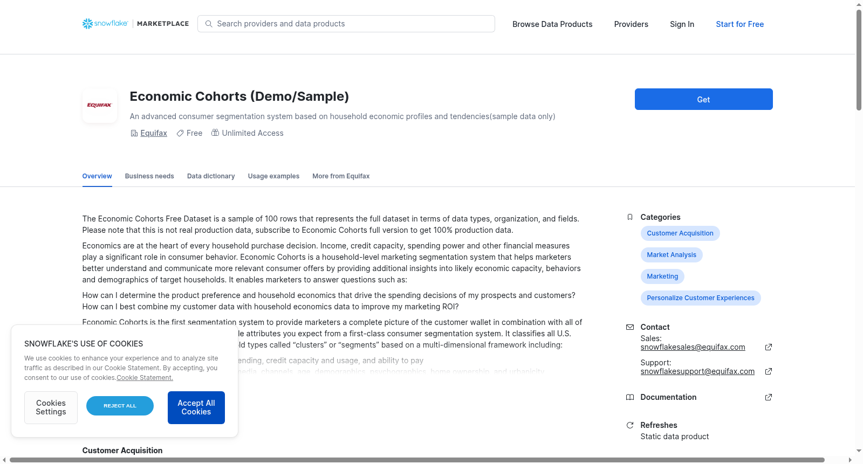Viewport: 863px width, 464px height.
Task: Open the Usage examples tab
Action: point(273,176)
